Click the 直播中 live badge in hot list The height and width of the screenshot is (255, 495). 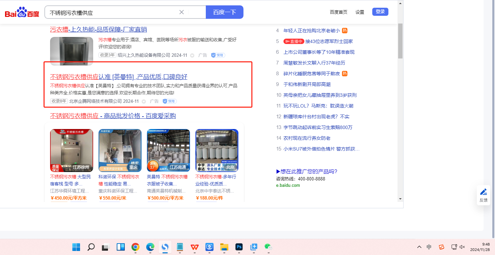294,41
